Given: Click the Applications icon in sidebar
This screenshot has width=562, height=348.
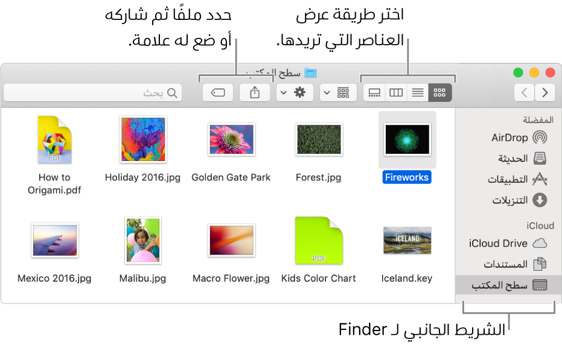Looking at the screenshot, I should click(540, 179).
